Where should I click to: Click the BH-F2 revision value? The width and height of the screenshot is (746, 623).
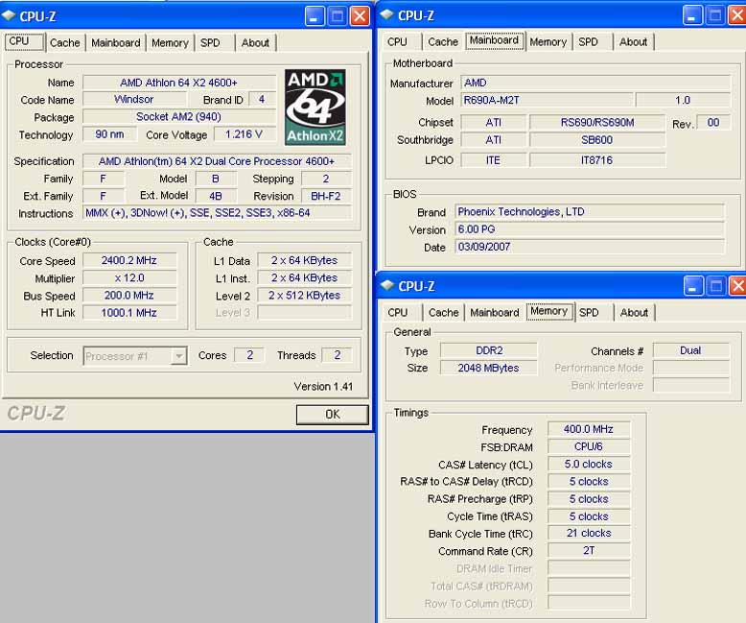click(x=326, y=196)
